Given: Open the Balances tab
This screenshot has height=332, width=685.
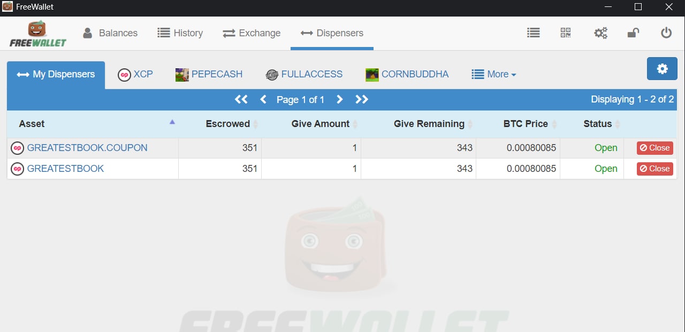Looking at the screenshot, I should point(110,33).
